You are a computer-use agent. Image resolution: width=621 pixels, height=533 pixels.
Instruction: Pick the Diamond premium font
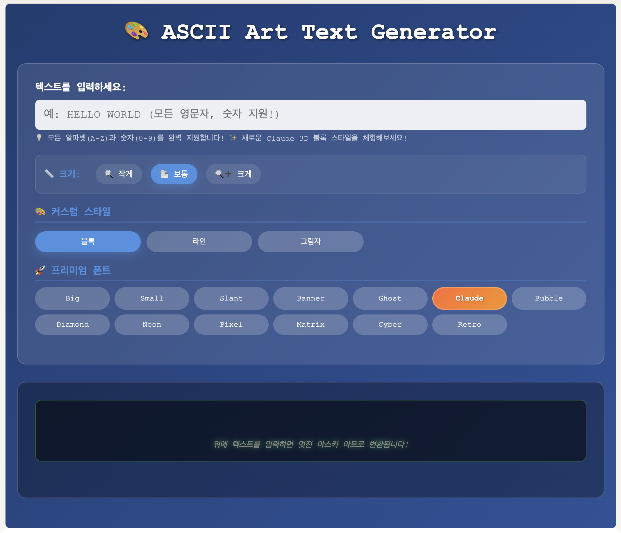[72, 324]
